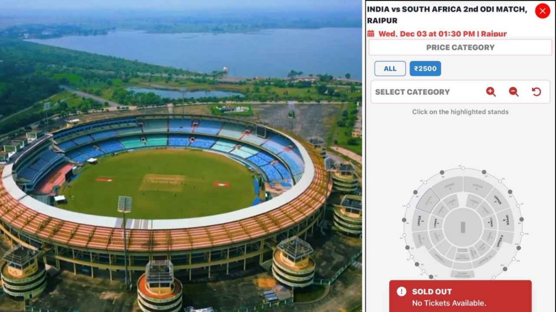Toggle the ALL price filter

click(390, 68)
